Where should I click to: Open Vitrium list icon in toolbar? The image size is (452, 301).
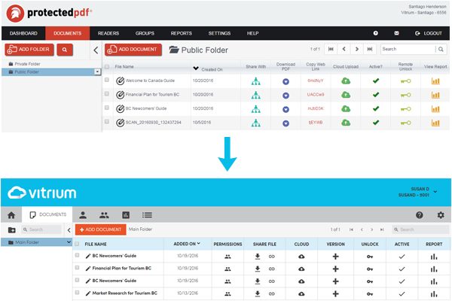[147, 215]
